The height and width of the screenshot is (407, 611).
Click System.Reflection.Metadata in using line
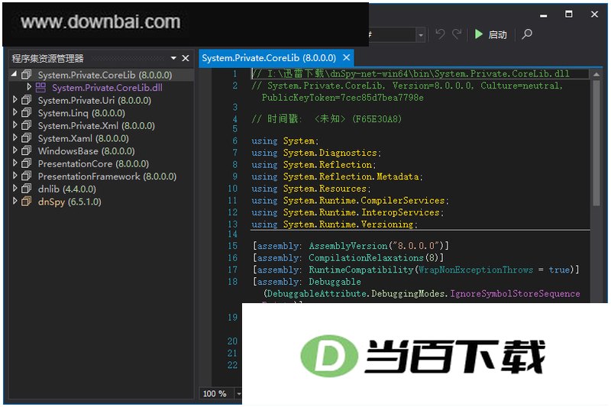[351, 176]
